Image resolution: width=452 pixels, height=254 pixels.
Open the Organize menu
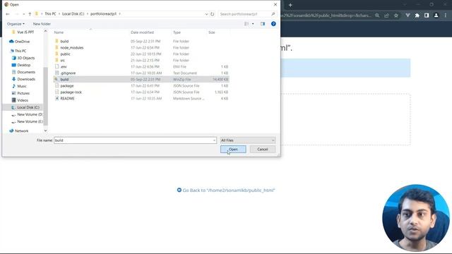tap(16, 24)
